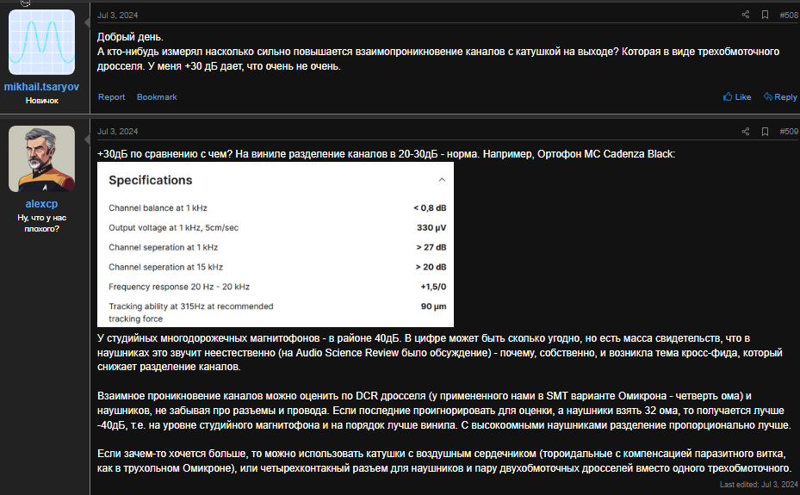Click the '330 µV' value
This screenshot has width=800, height=495.
tap(431, 228)
